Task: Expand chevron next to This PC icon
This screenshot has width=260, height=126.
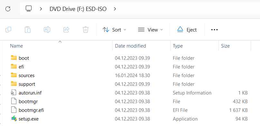Action: (x=41, y=9)
